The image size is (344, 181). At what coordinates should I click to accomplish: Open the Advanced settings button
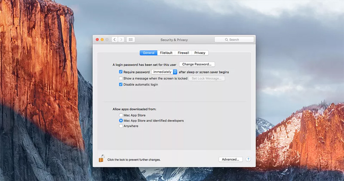[230, 159]
